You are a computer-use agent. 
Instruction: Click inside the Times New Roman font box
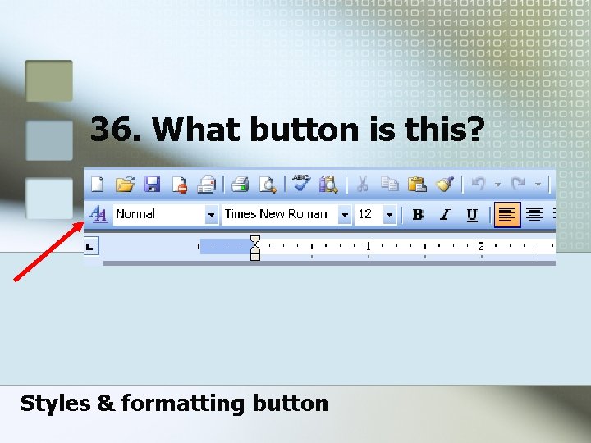[x=280, y=215]
